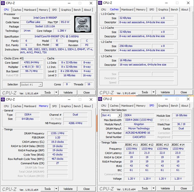The image size is (194, 192).
Task: Click CPU-Z app icon in top-left window titlebar
Action: (x=3, y=3)
